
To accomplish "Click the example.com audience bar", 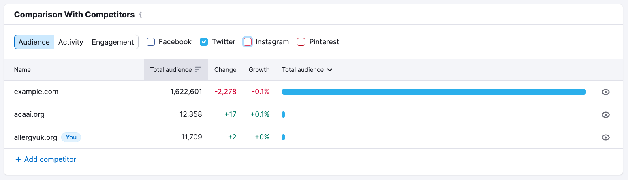I will pos(434,92).
